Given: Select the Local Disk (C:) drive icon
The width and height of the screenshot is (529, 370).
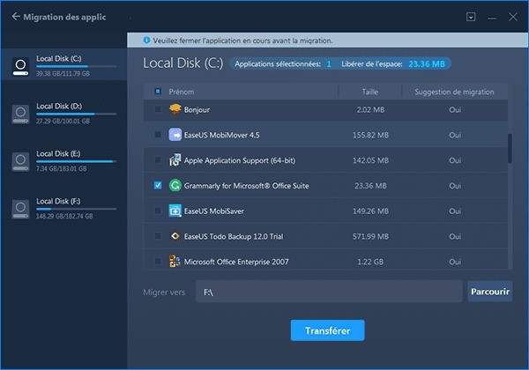Looking at the screenshot, I should pos(20,66).
